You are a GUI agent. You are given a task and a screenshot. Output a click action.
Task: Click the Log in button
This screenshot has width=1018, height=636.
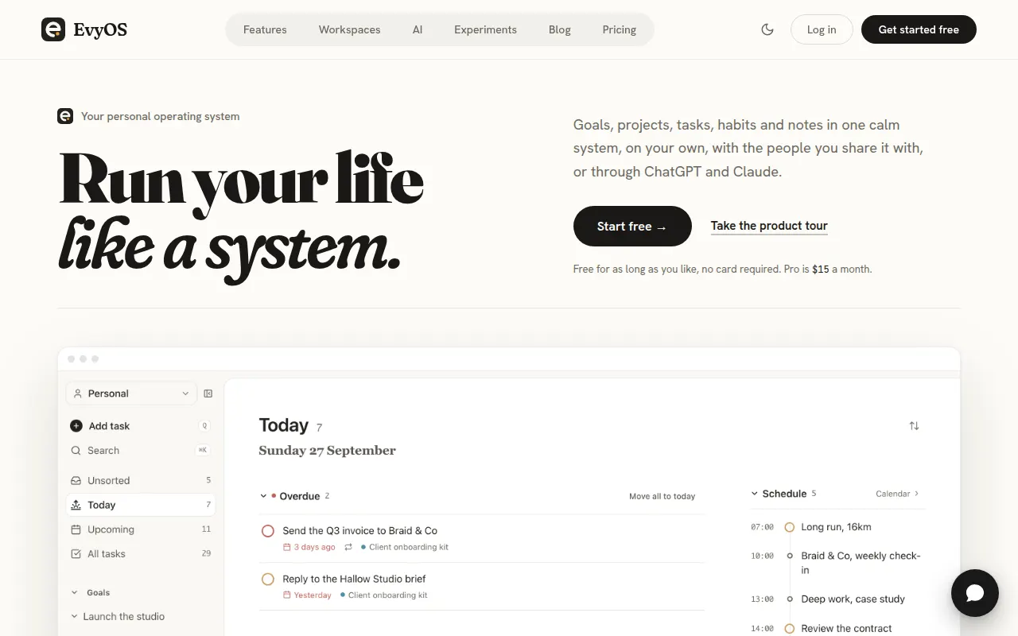(822, 29)
